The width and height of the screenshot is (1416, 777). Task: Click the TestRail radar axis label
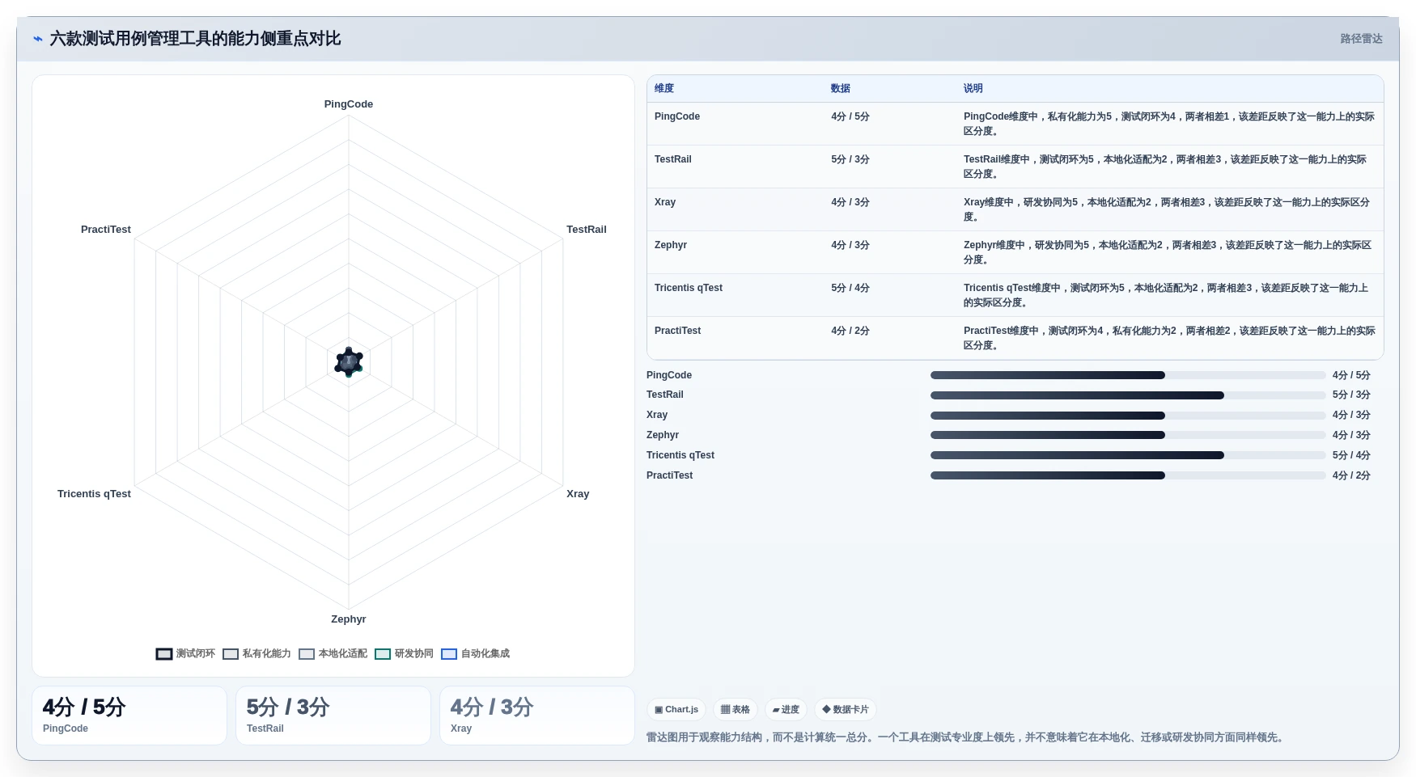[587, 230]
